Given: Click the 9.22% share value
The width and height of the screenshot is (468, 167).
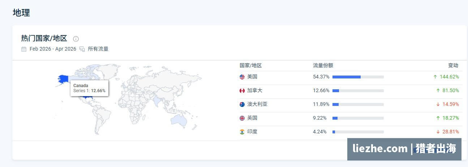Looking at the screenshot, I should click(x=320, y=118).
